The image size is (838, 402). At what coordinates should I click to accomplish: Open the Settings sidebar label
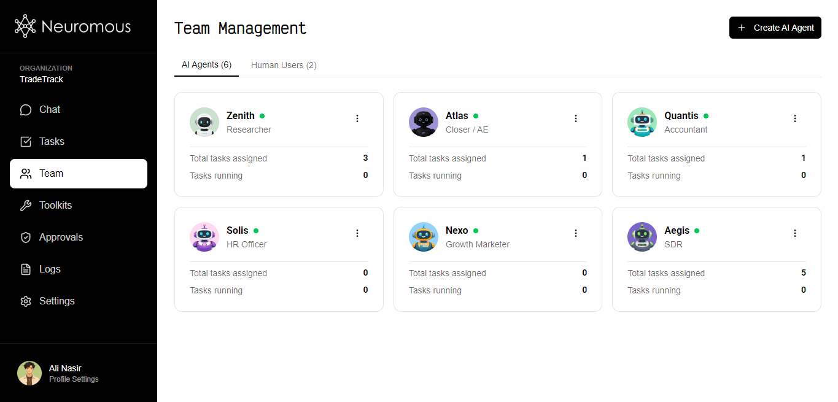pyautogui.click(x=56, y=301)
